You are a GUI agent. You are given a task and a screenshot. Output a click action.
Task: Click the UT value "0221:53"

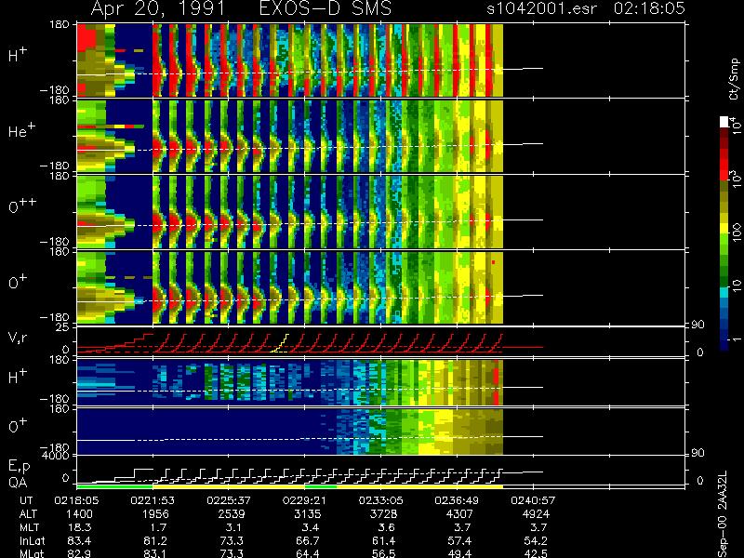coord(153,500)
